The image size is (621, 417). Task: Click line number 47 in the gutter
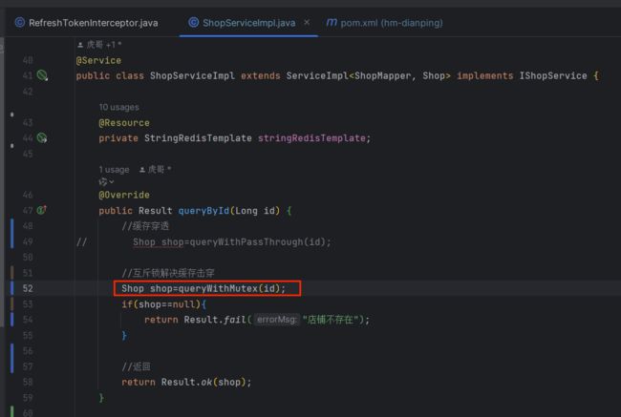point(28,211)
